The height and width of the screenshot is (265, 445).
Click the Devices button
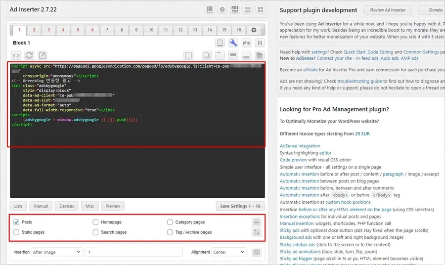pos(67,206)
